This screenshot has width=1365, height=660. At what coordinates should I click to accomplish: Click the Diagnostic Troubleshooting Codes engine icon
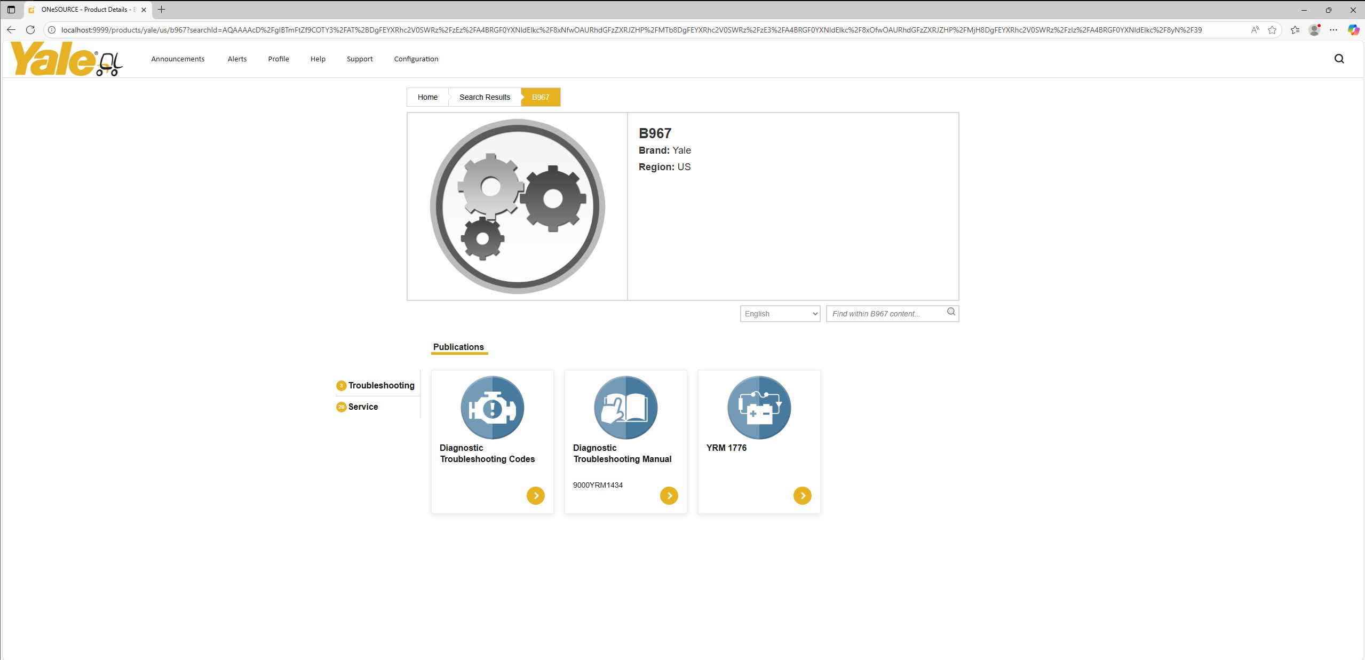tap(492, 408)
